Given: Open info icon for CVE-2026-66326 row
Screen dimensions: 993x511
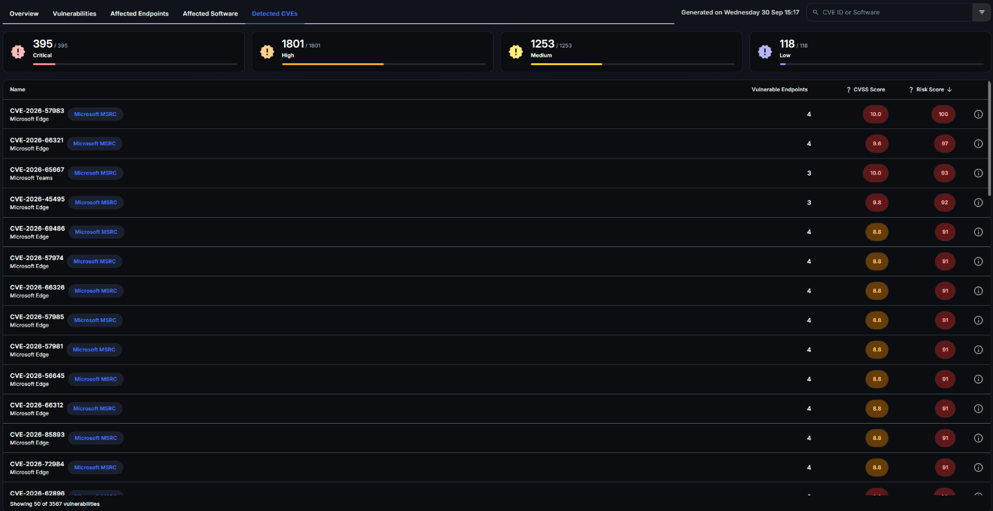Looking at the screenshot, I should (x=978, y=291).
